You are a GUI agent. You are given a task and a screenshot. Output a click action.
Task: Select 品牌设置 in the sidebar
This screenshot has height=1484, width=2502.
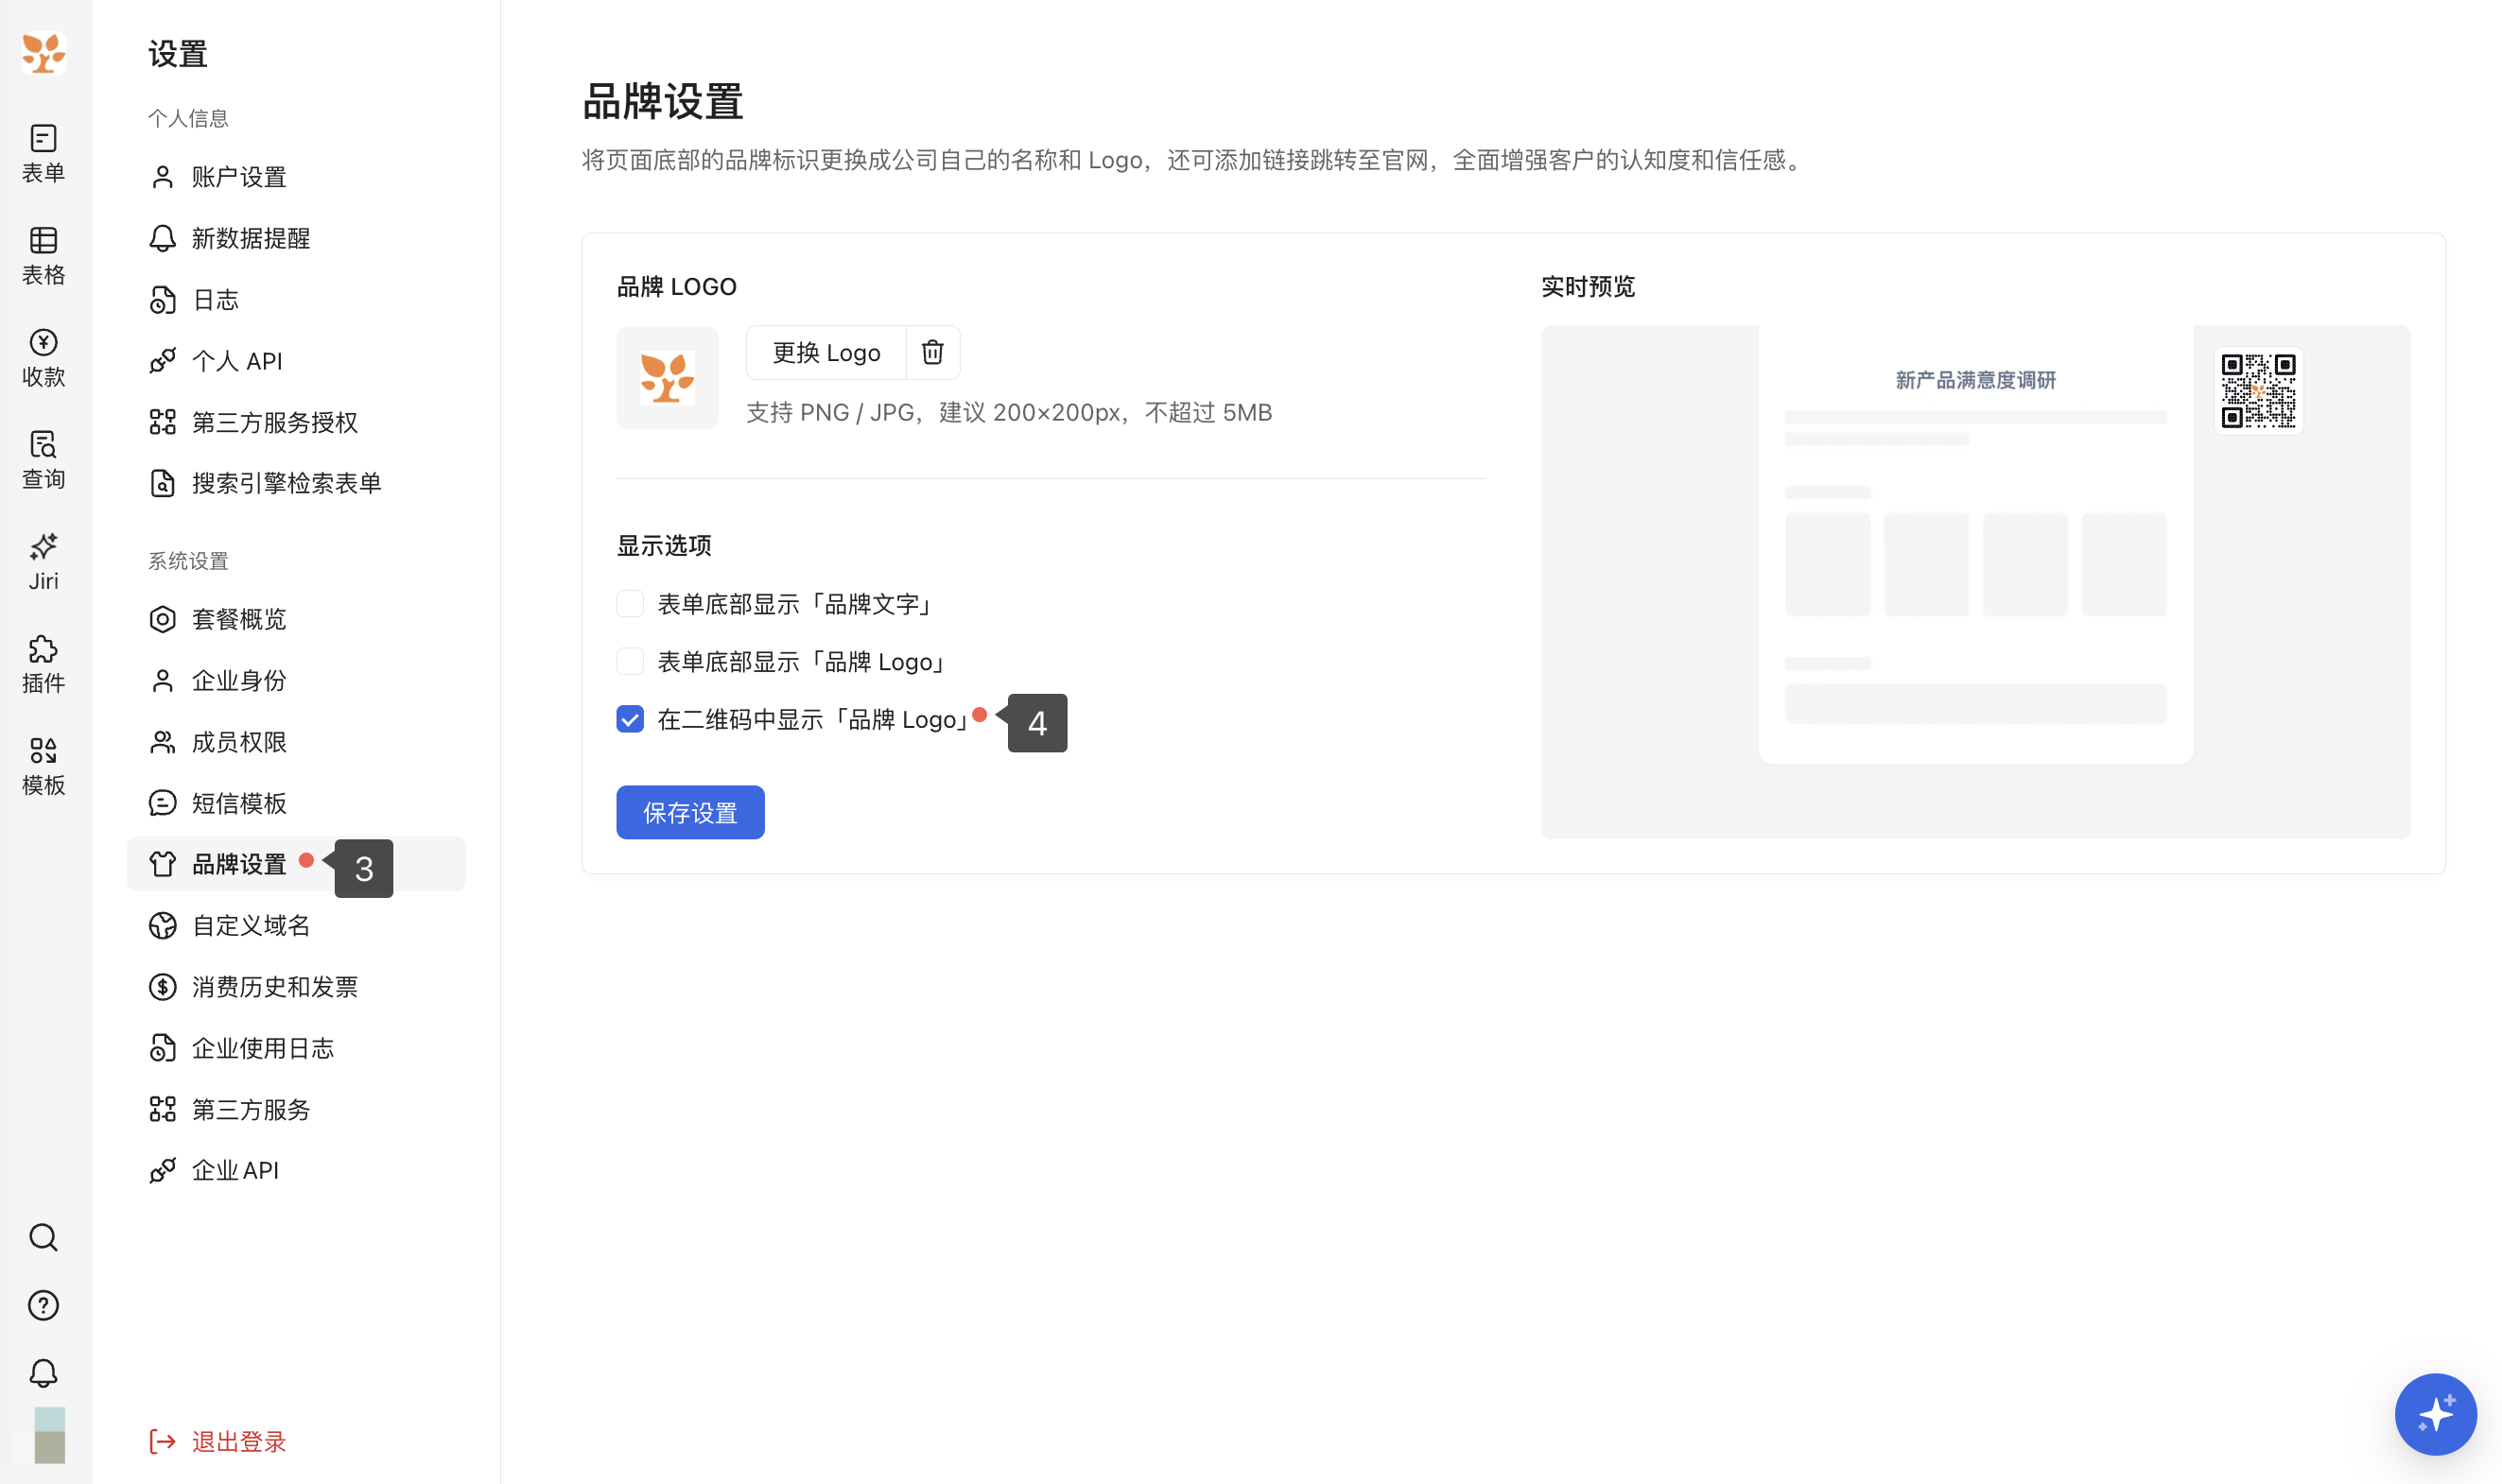click(296, 864)
